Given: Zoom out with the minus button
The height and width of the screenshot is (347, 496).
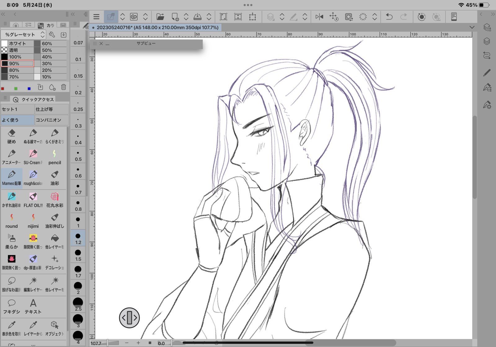Looking at the screenshot, I should 126,343.
